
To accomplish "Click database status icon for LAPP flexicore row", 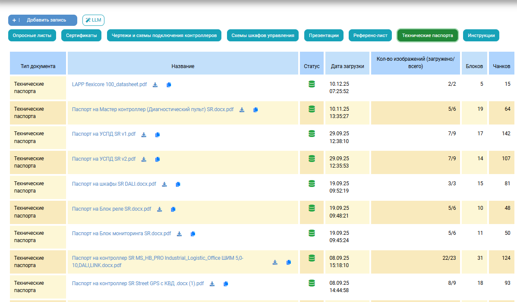I will coord(312,84).
